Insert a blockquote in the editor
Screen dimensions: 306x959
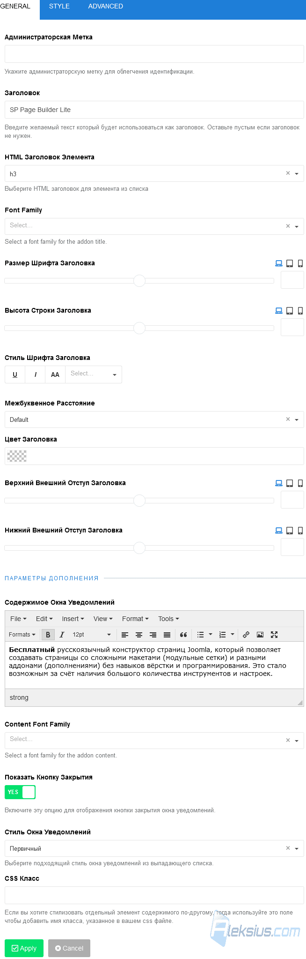coord(183,635)
